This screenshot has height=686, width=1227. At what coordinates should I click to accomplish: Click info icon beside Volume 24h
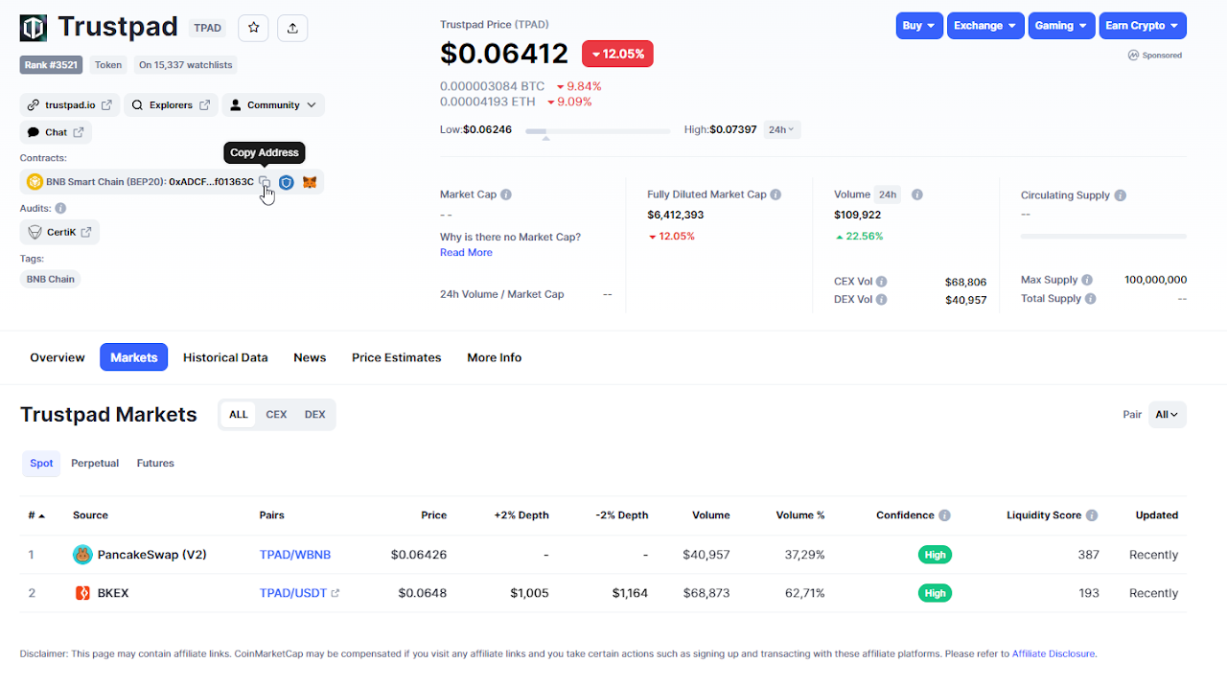917,194
